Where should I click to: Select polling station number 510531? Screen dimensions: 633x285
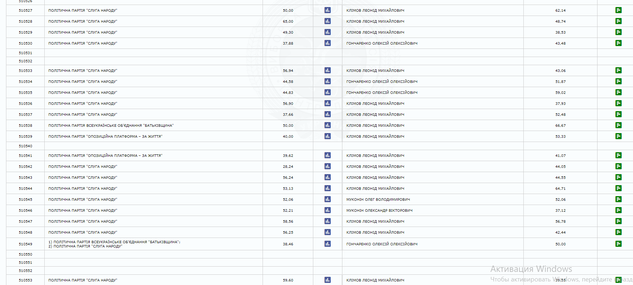(26, 53)
